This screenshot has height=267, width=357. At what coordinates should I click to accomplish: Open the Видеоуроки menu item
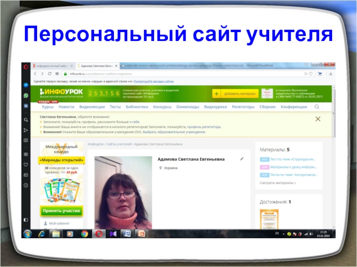216,107
